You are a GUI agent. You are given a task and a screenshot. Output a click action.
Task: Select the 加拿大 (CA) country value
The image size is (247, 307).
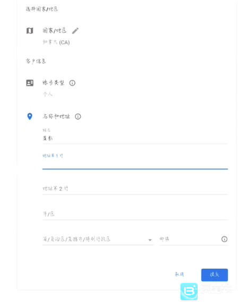[x=56, y=42]
